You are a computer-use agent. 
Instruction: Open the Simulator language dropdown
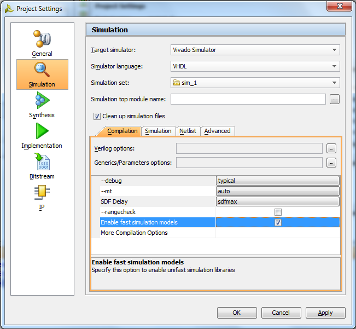(x=255, y=66)
